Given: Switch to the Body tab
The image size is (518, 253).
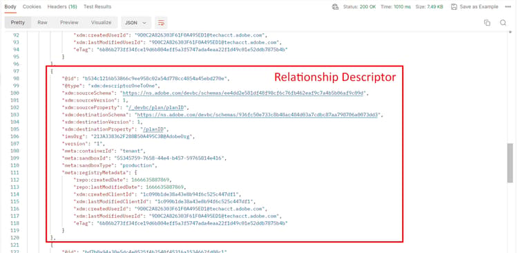Looking at the screenshot, I should (10, 7).
